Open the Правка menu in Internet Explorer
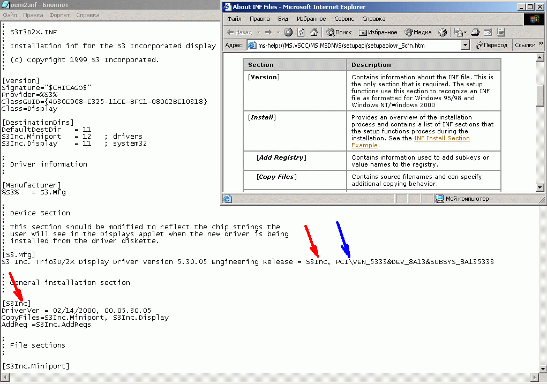This screenshot has width=547, height=384. pos(259,19)
